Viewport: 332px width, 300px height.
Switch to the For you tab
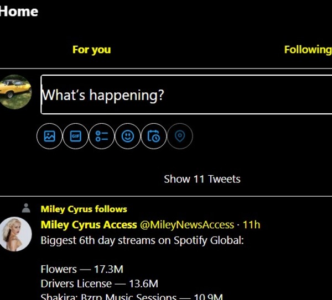point(91,50)
